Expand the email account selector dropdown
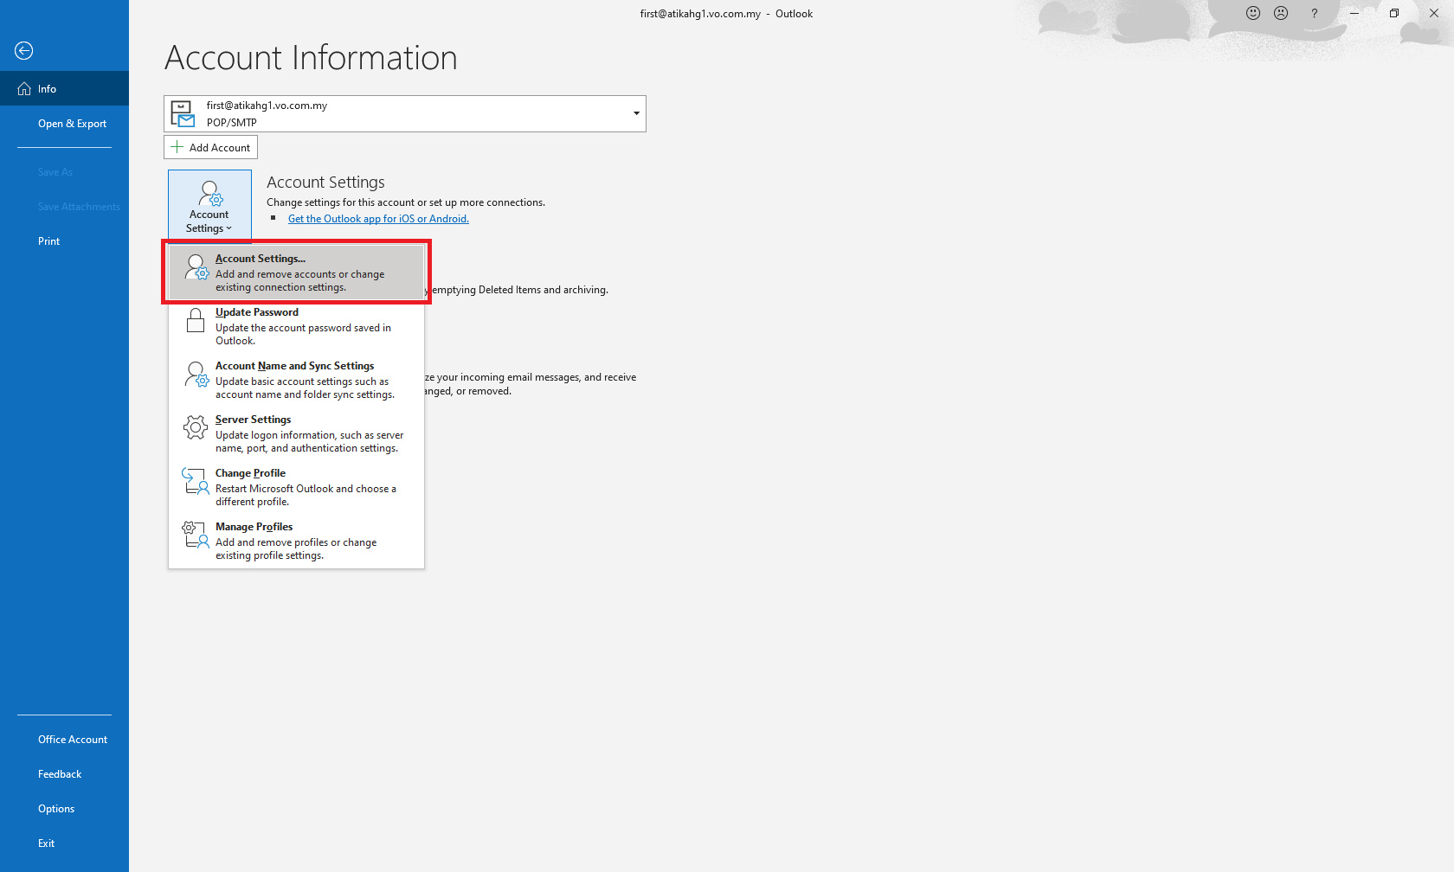 pos(636,113)
